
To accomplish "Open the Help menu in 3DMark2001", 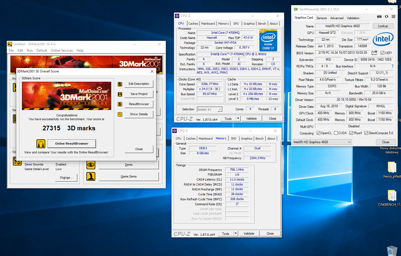I will 80,50.
